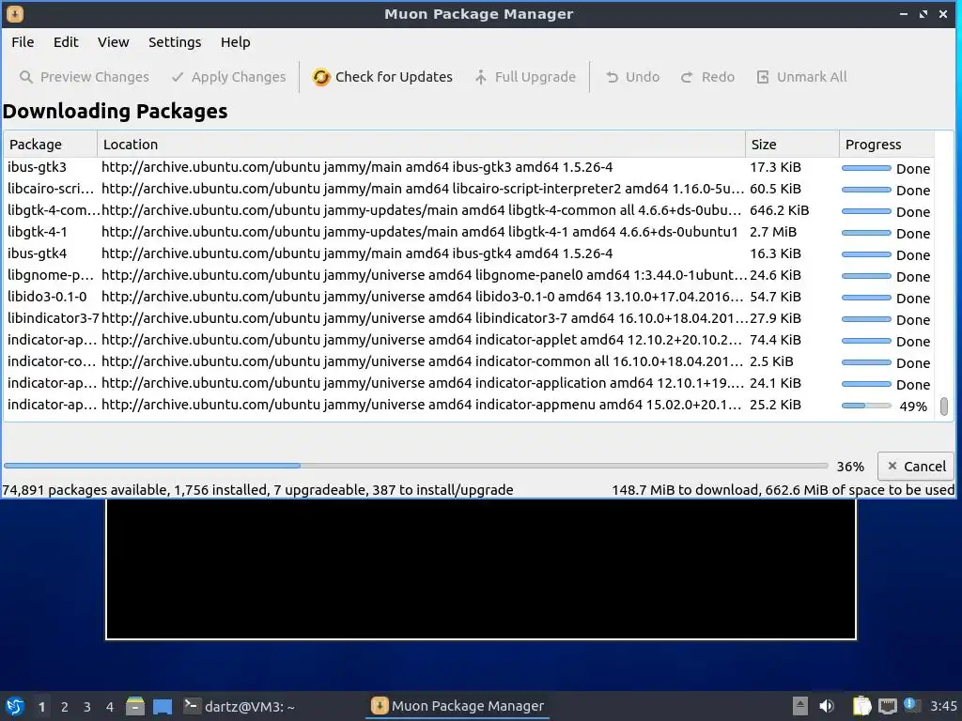Click the Unmark All toolbar button
Screen dimensions: 962x721
click(802, 77)
